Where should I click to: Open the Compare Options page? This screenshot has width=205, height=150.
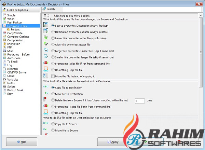18,37
